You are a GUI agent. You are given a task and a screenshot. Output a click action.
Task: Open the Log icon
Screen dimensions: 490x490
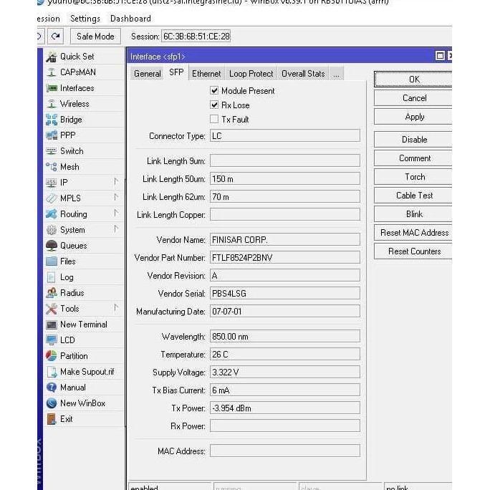point(52,277)
